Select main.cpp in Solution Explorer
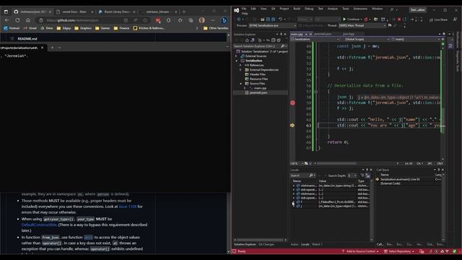Image resolution: width=462 pixels, height=260 pixels. (x=260, y=88)
